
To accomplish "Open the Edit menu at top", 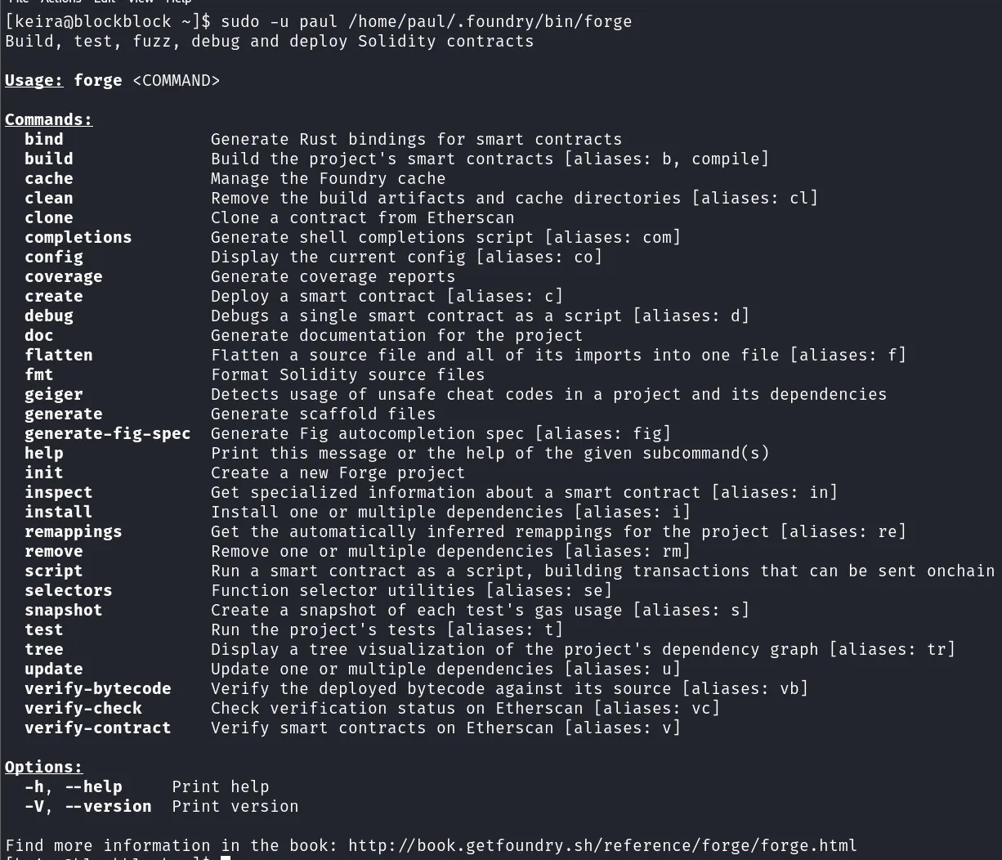I will pyautogui.click(x=105, y=2).
